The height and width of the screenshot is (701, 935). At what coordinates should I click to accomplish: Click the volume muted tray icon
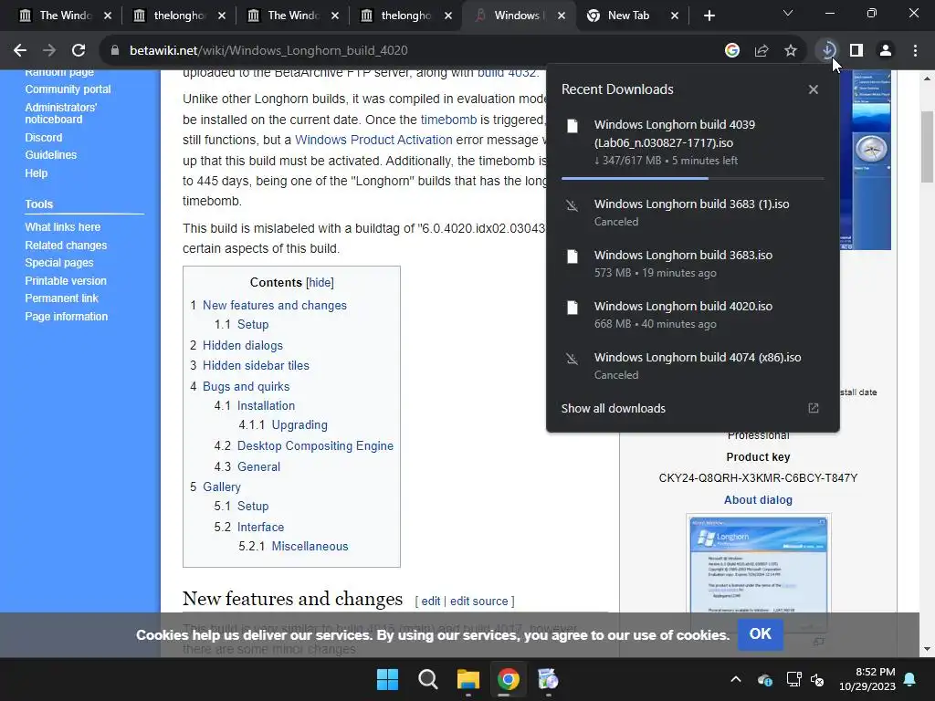coord(817,679)
